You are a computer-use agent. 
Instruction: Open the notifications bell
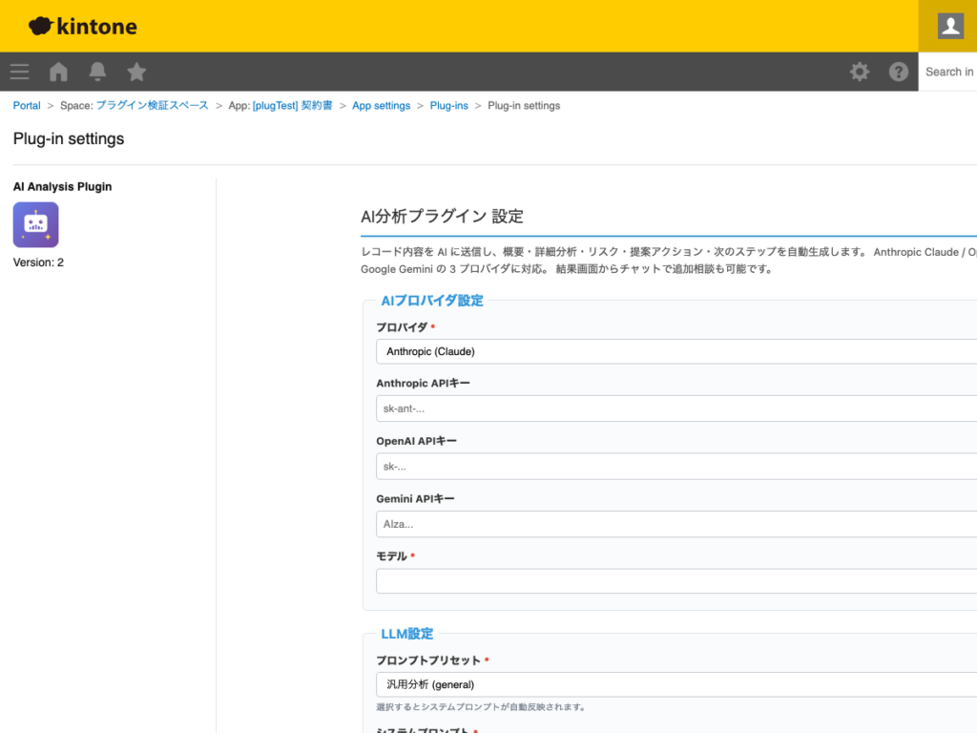[x=96, y=72]
